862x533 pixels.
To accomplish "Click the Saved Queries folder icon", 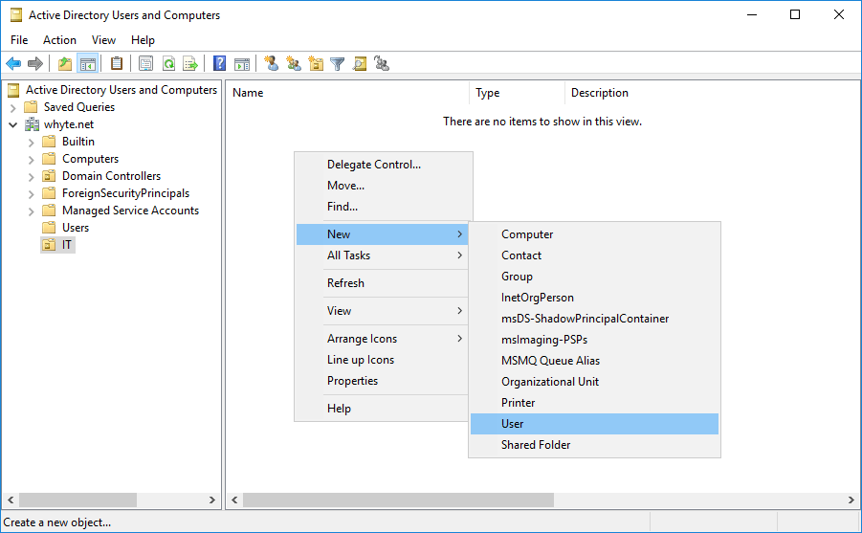I will coord(31,107).
